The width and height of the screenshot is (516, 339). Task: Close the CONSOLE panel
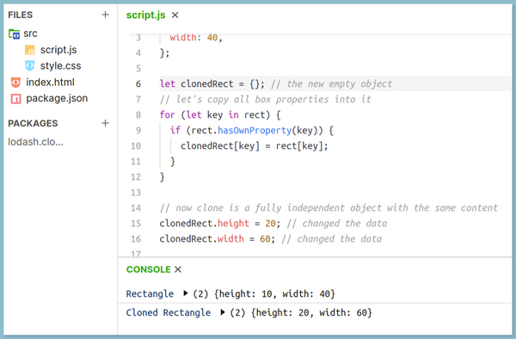tap(178, 269)
